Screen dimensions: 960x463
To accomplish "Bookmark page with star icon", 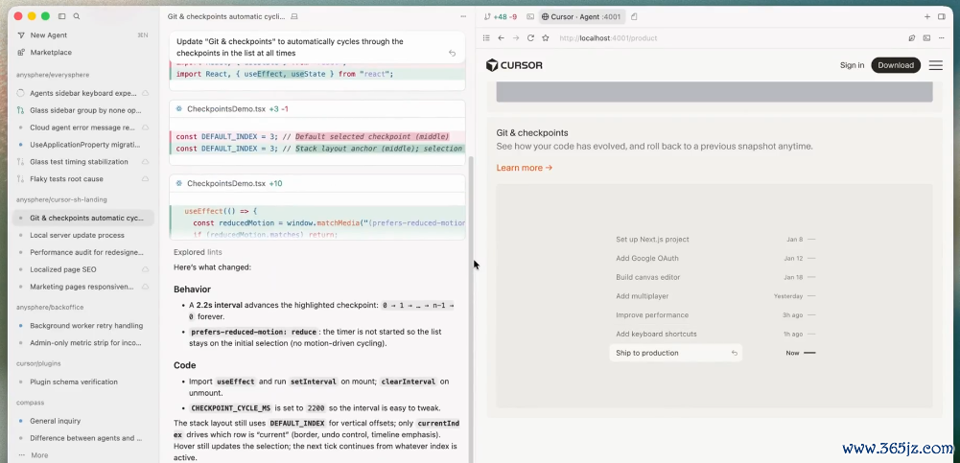I will pos(546,38).
